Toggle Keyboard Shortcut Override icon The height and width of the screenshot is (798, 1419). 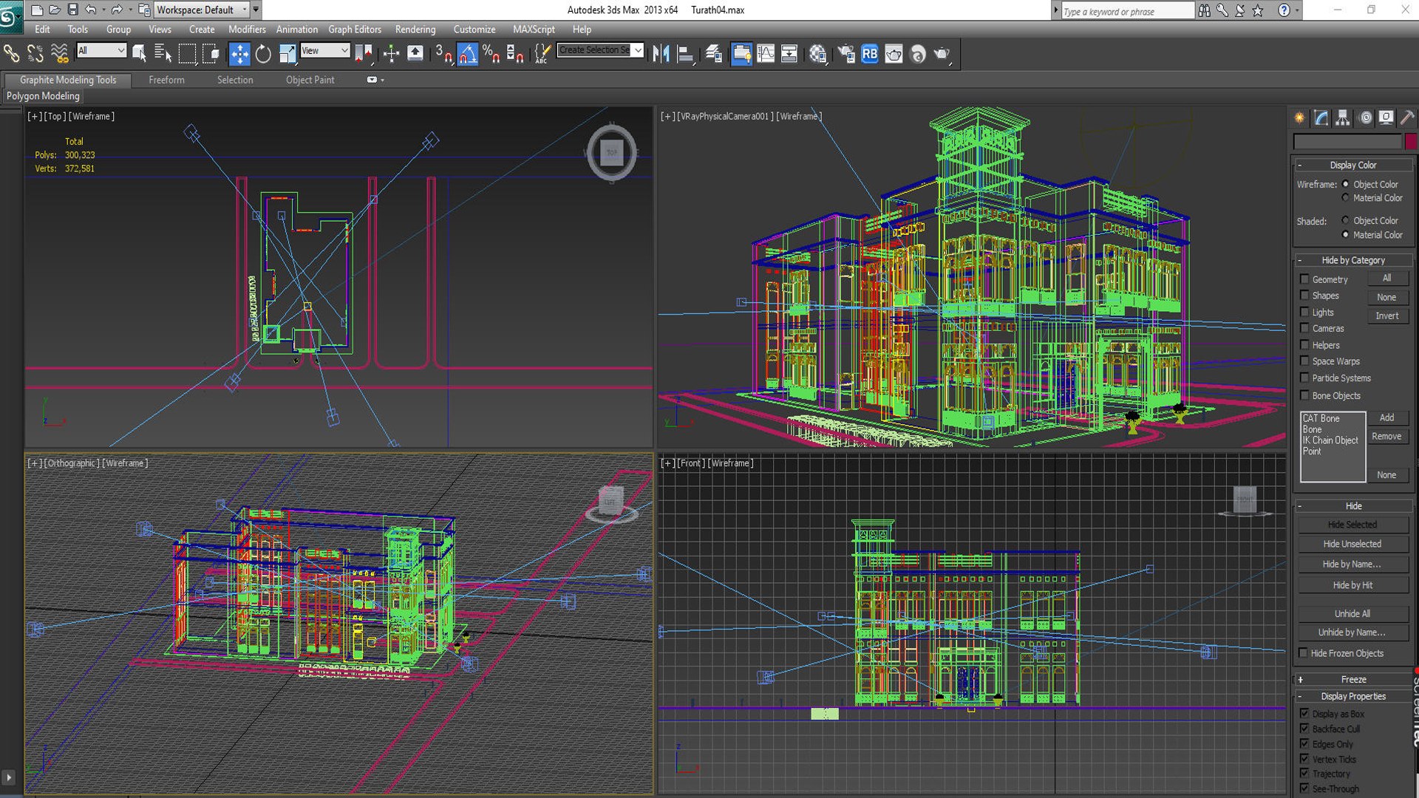pyautogui.click(x=415, y=53)
